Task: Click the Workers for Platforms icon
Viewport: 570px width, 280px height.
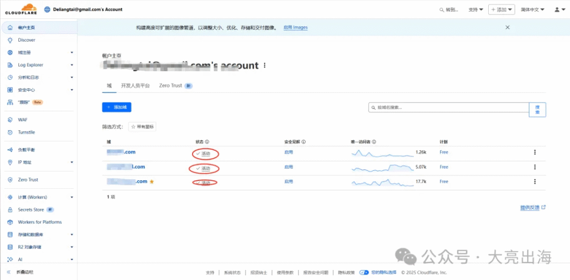Action: (x=10, y=222)
